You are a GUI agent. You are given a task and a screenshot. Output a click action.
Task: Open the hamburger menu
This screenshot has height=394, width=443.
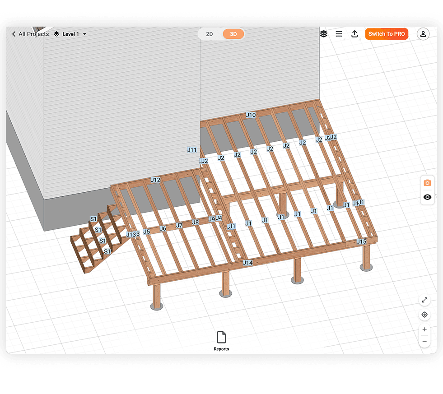tap(339, 34)
